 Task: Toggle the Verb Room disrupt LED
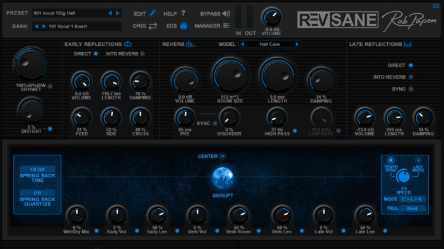(259, 231)
